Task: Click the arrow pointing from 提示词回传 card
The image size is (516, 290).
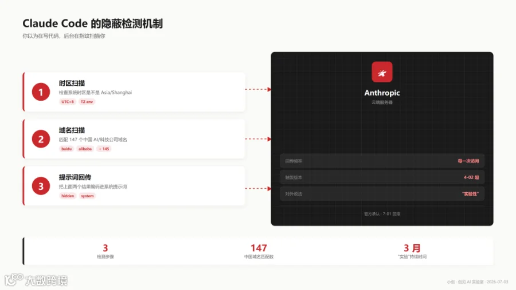Action: (x=259, y=189)
